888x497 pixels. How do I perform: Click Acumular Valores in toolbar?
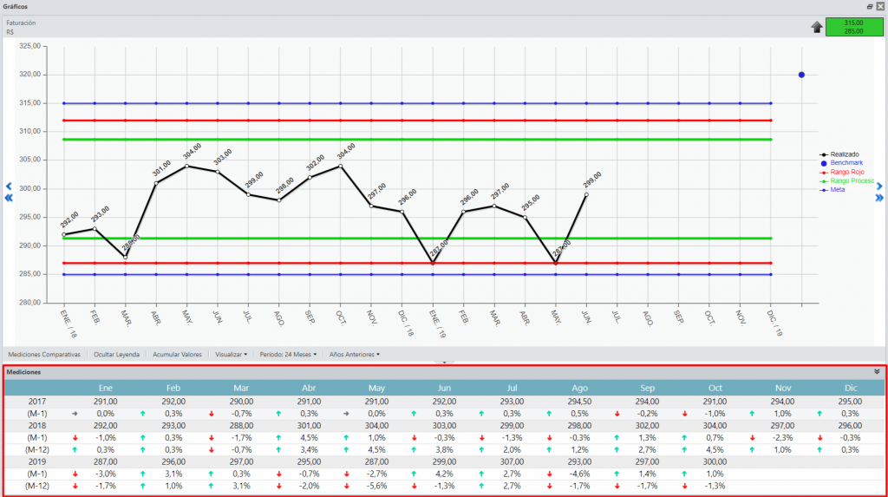pyautogui.click(x=177, y=354)
